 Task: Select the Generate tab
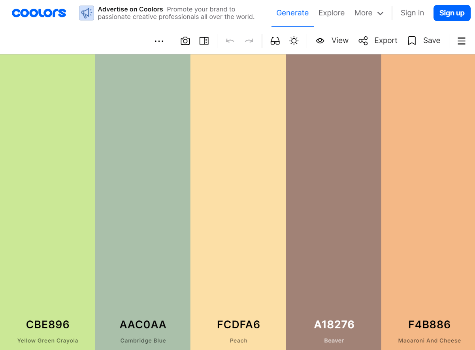(x=292, y=13)
